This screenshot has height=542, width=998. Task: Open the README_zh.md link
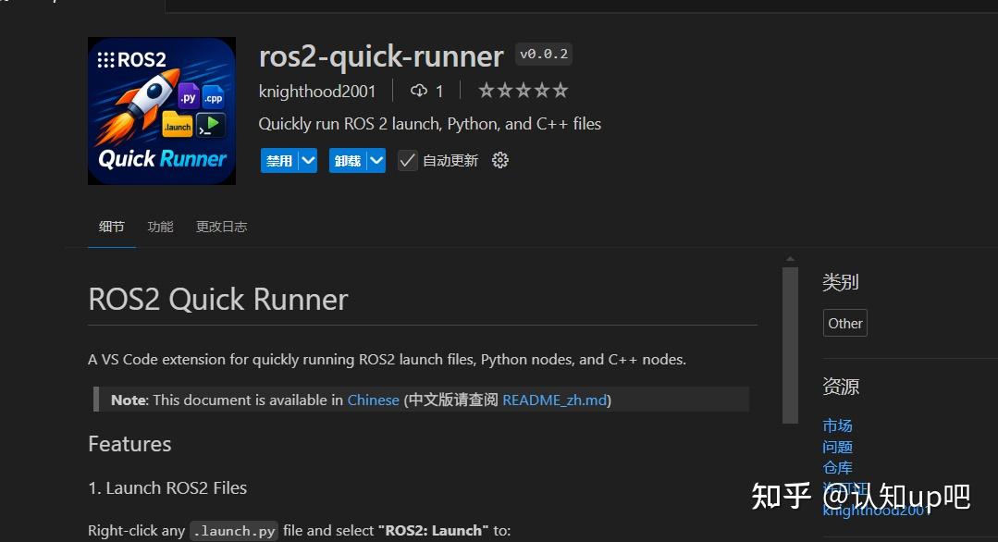tap(555, 400)
